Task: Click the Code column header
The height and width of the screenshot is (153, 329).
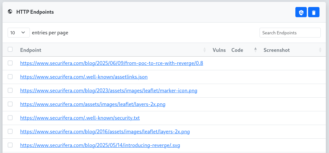Action: point(237,50)
